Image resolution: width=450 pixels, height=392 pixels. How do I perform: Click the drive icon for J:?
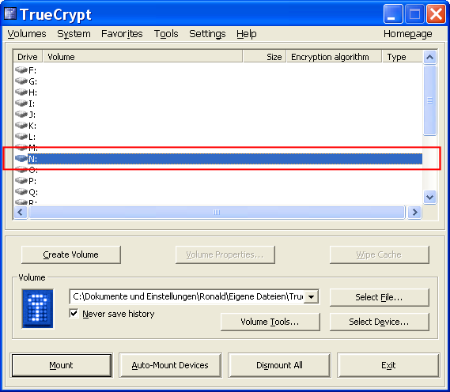[21, 114]
